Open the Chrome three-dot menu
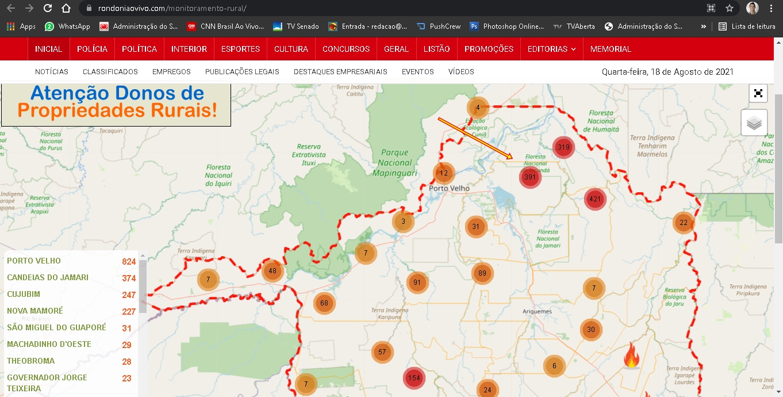Screen dimensions: 783x397 pyautogui.click(x=771, y=8)
